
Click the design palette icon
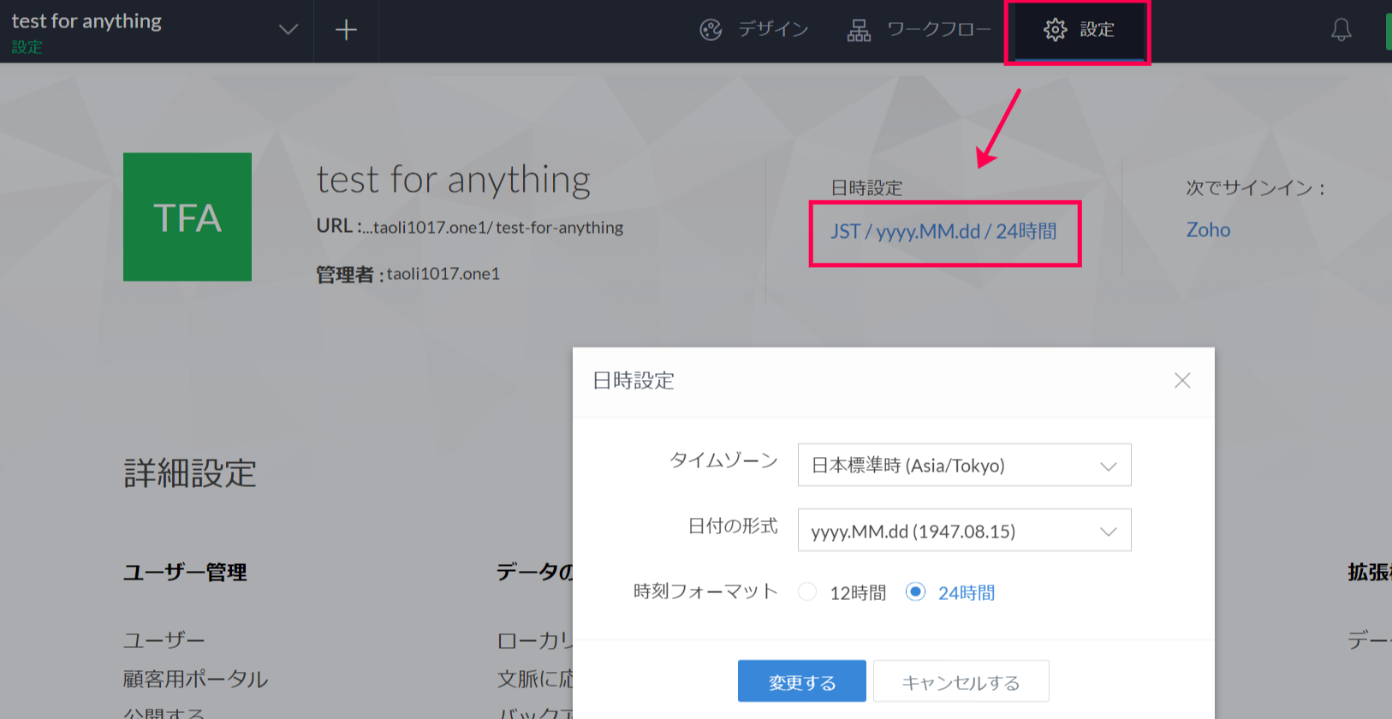(711, 31)
